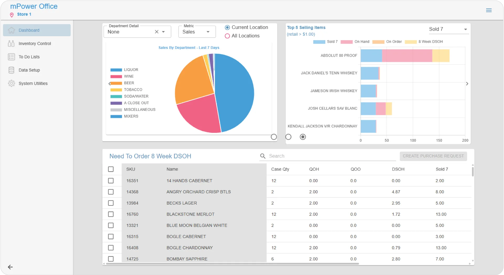Viewport: 504px width, 275px height.
Task: Open Inventory Control menu item
Action: point(37,44)
